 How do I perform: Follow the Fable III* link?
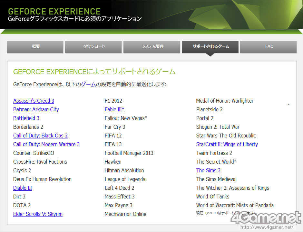pyautogui.click(x=114, y=109)
